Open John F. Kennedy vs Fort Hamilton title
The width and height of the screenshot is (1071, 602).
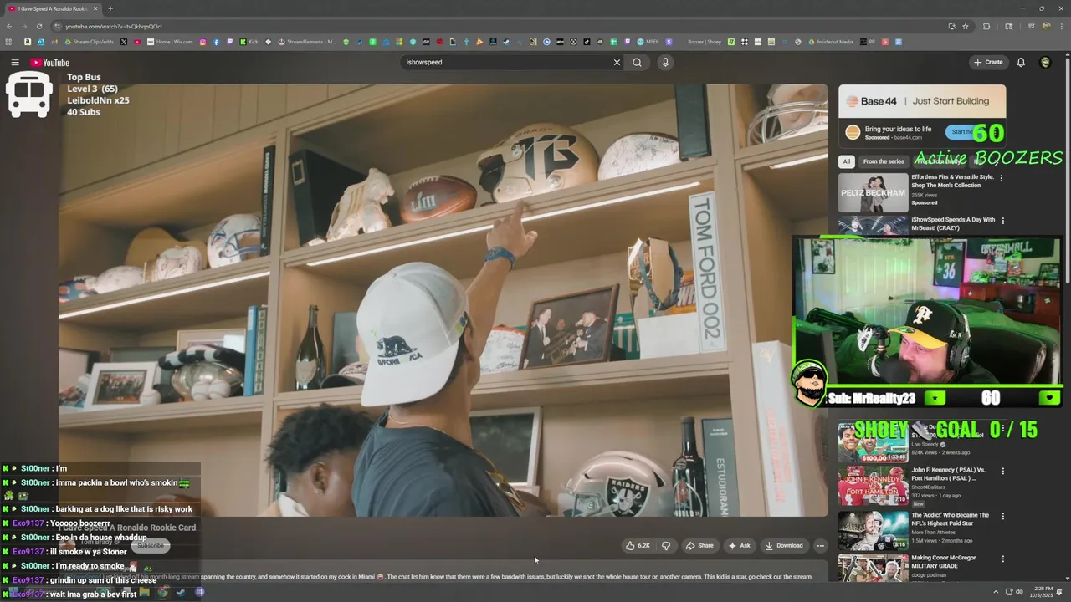click(x=948, y=474)
